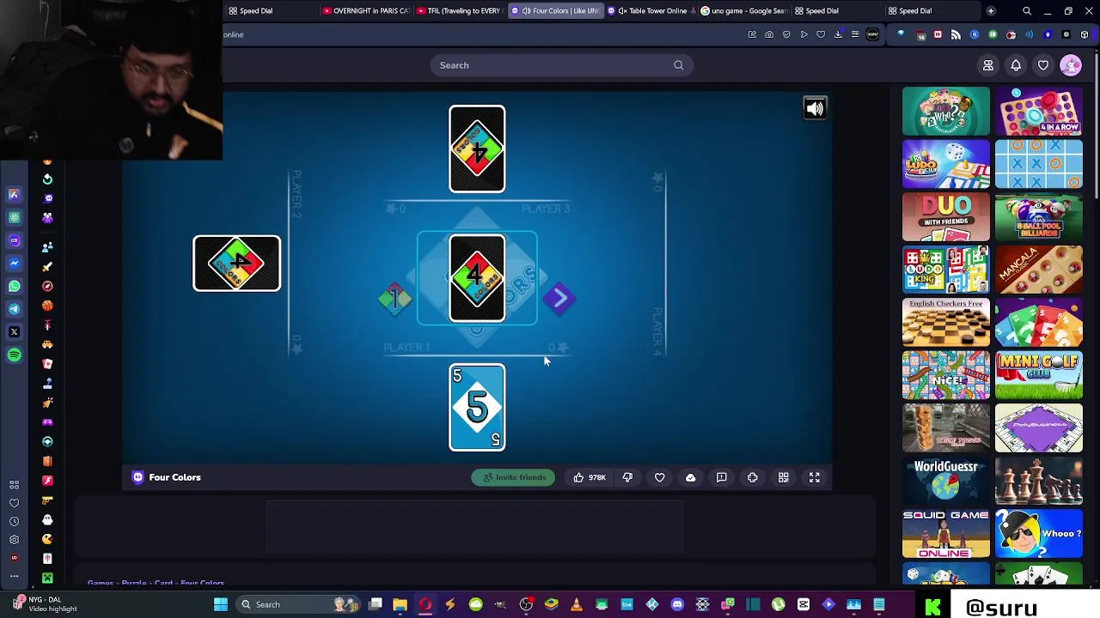
Task: Open browser sidebar settings gear
Action: tap(14, 539)
